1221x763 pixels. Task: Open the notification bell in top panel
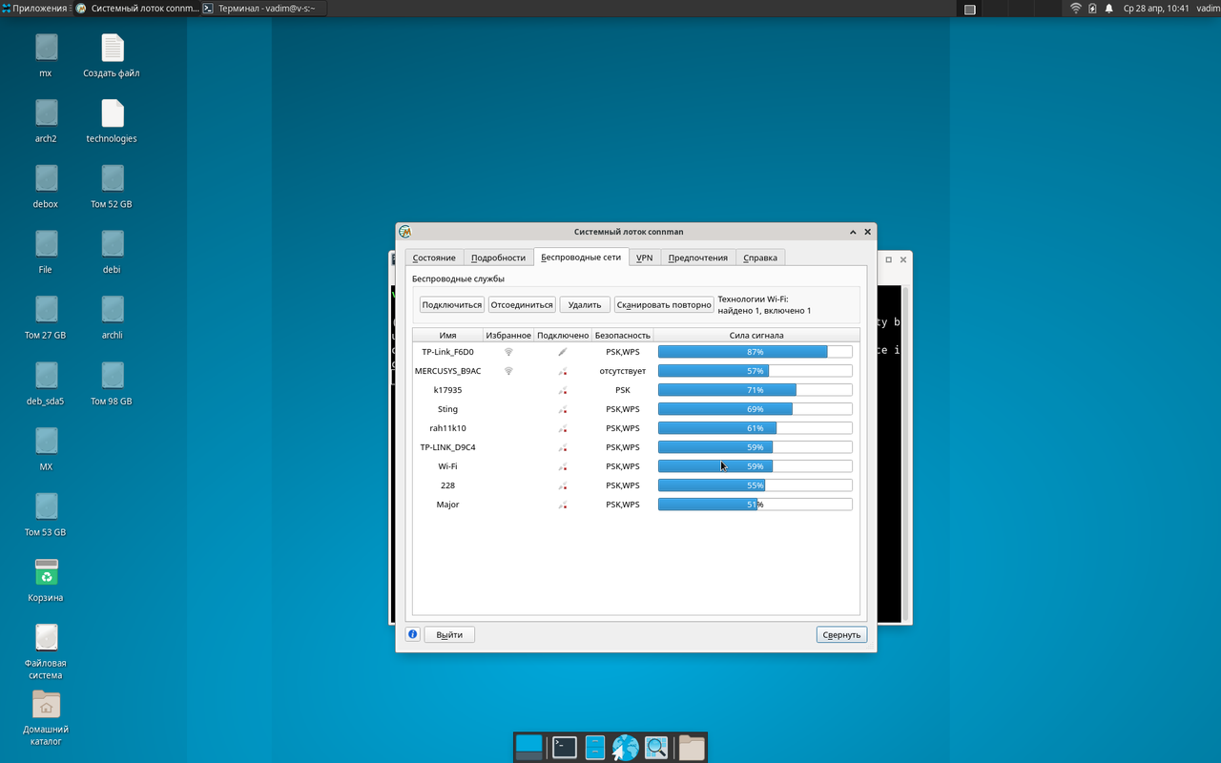coord(1108,9)
